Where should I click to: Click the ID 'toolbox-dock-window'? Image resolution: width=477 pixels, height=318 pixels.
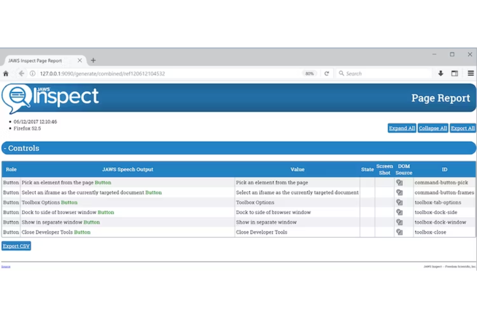pos(440,222)
